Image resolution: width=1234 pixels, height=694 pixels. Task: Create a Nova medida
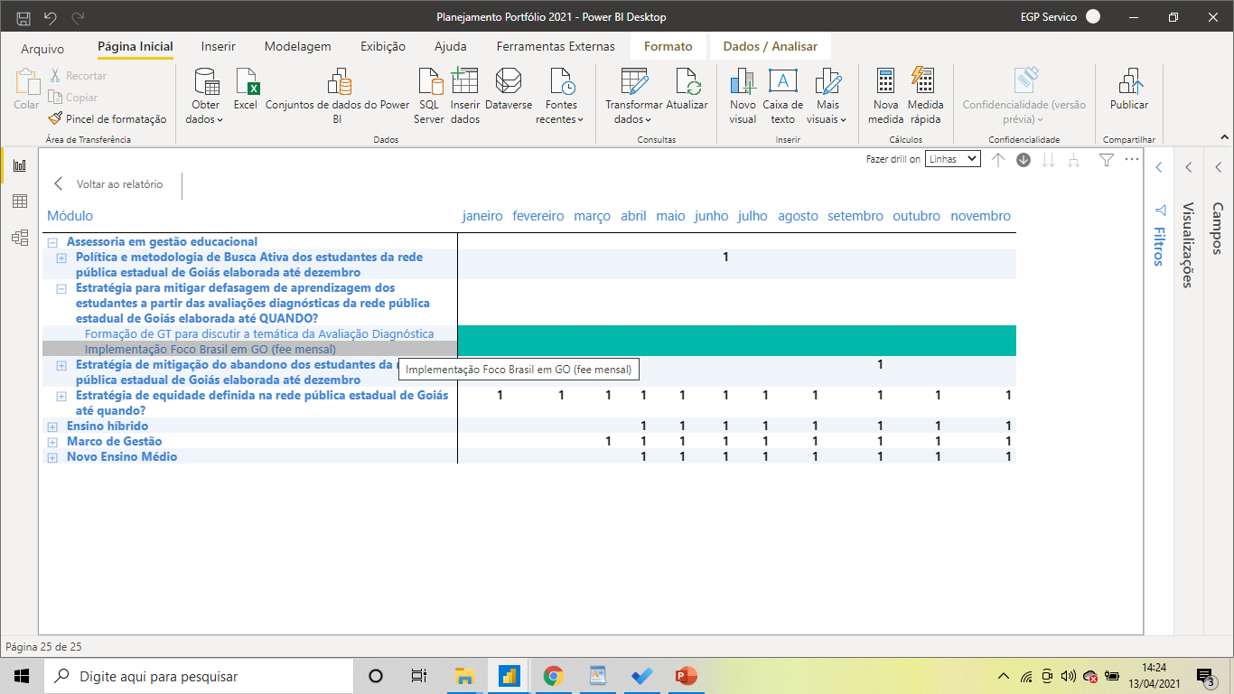pos(885,97)
